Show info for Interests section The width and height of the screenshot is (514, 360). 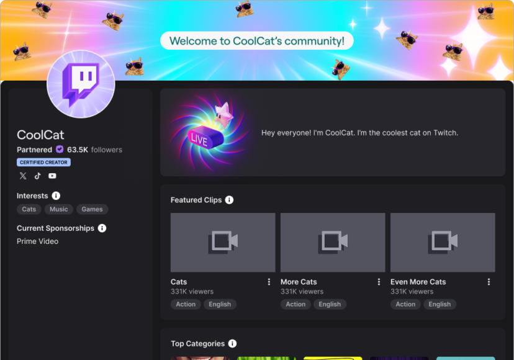(56, 196)
